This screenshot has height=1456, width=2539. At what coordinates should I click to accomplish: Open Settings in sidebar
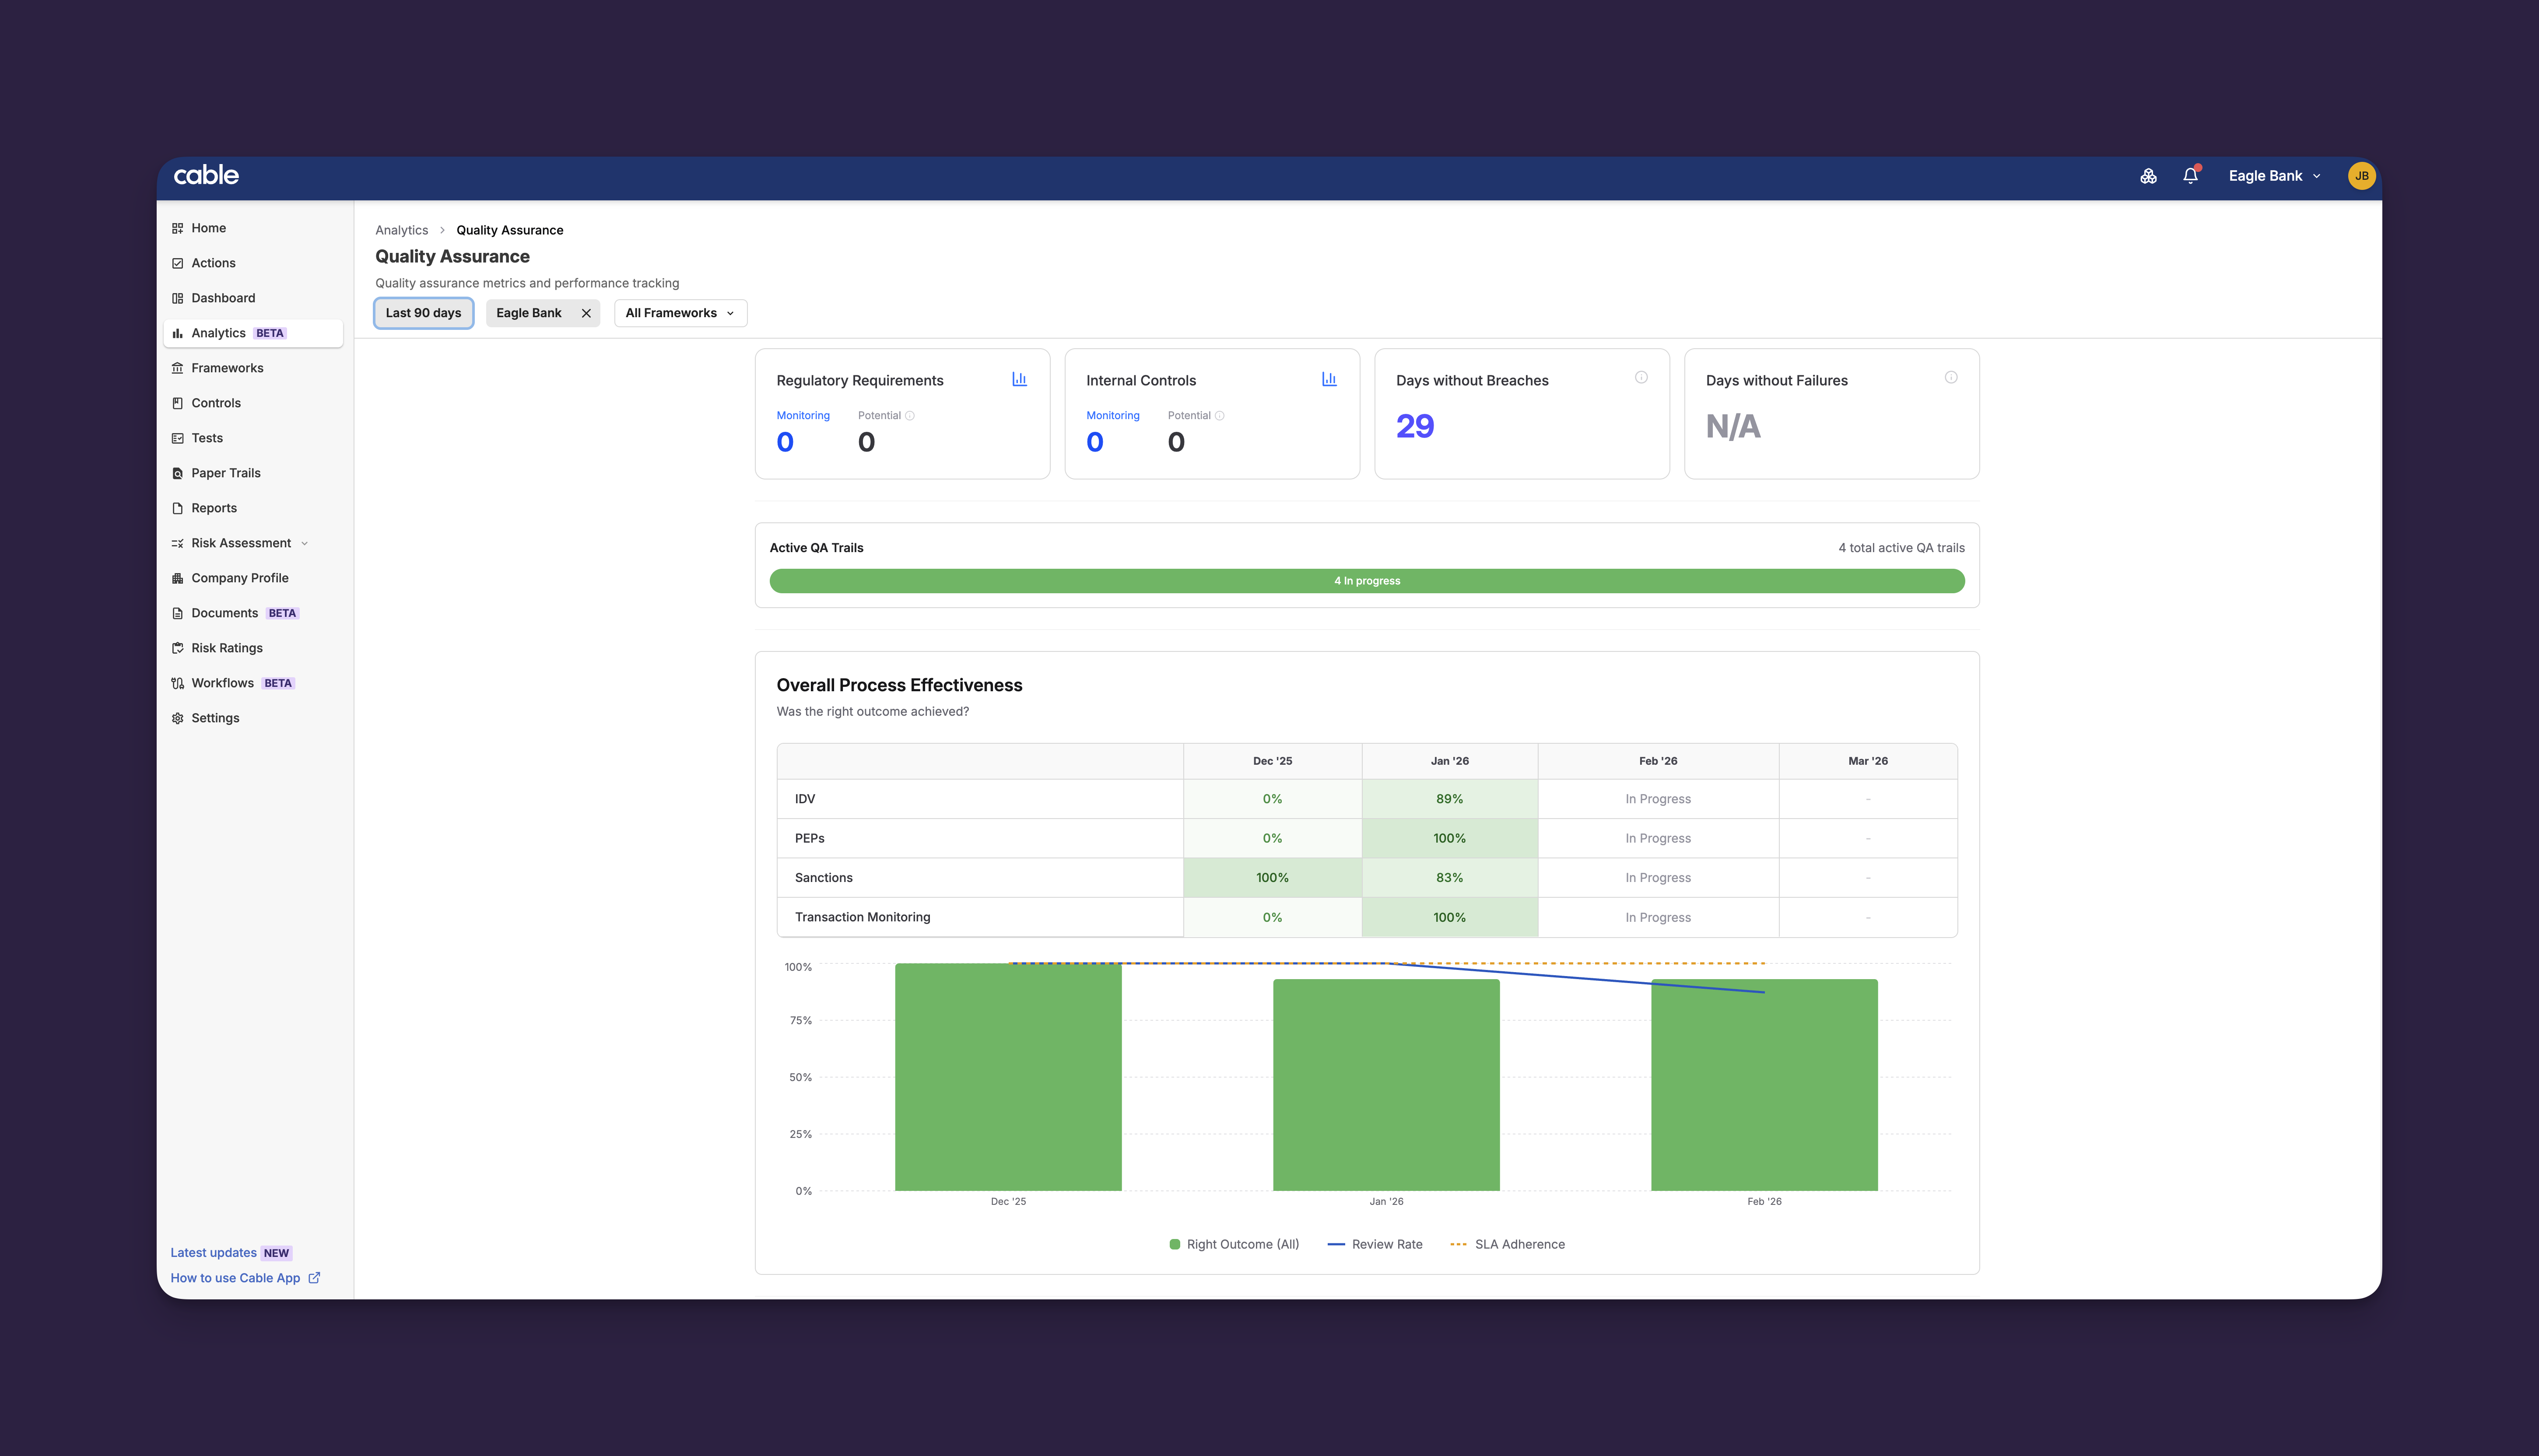point(253,718)
